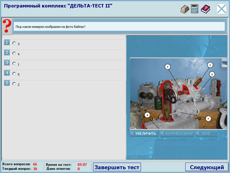Click the compressor photo thumbnail

tap(178, 93)
